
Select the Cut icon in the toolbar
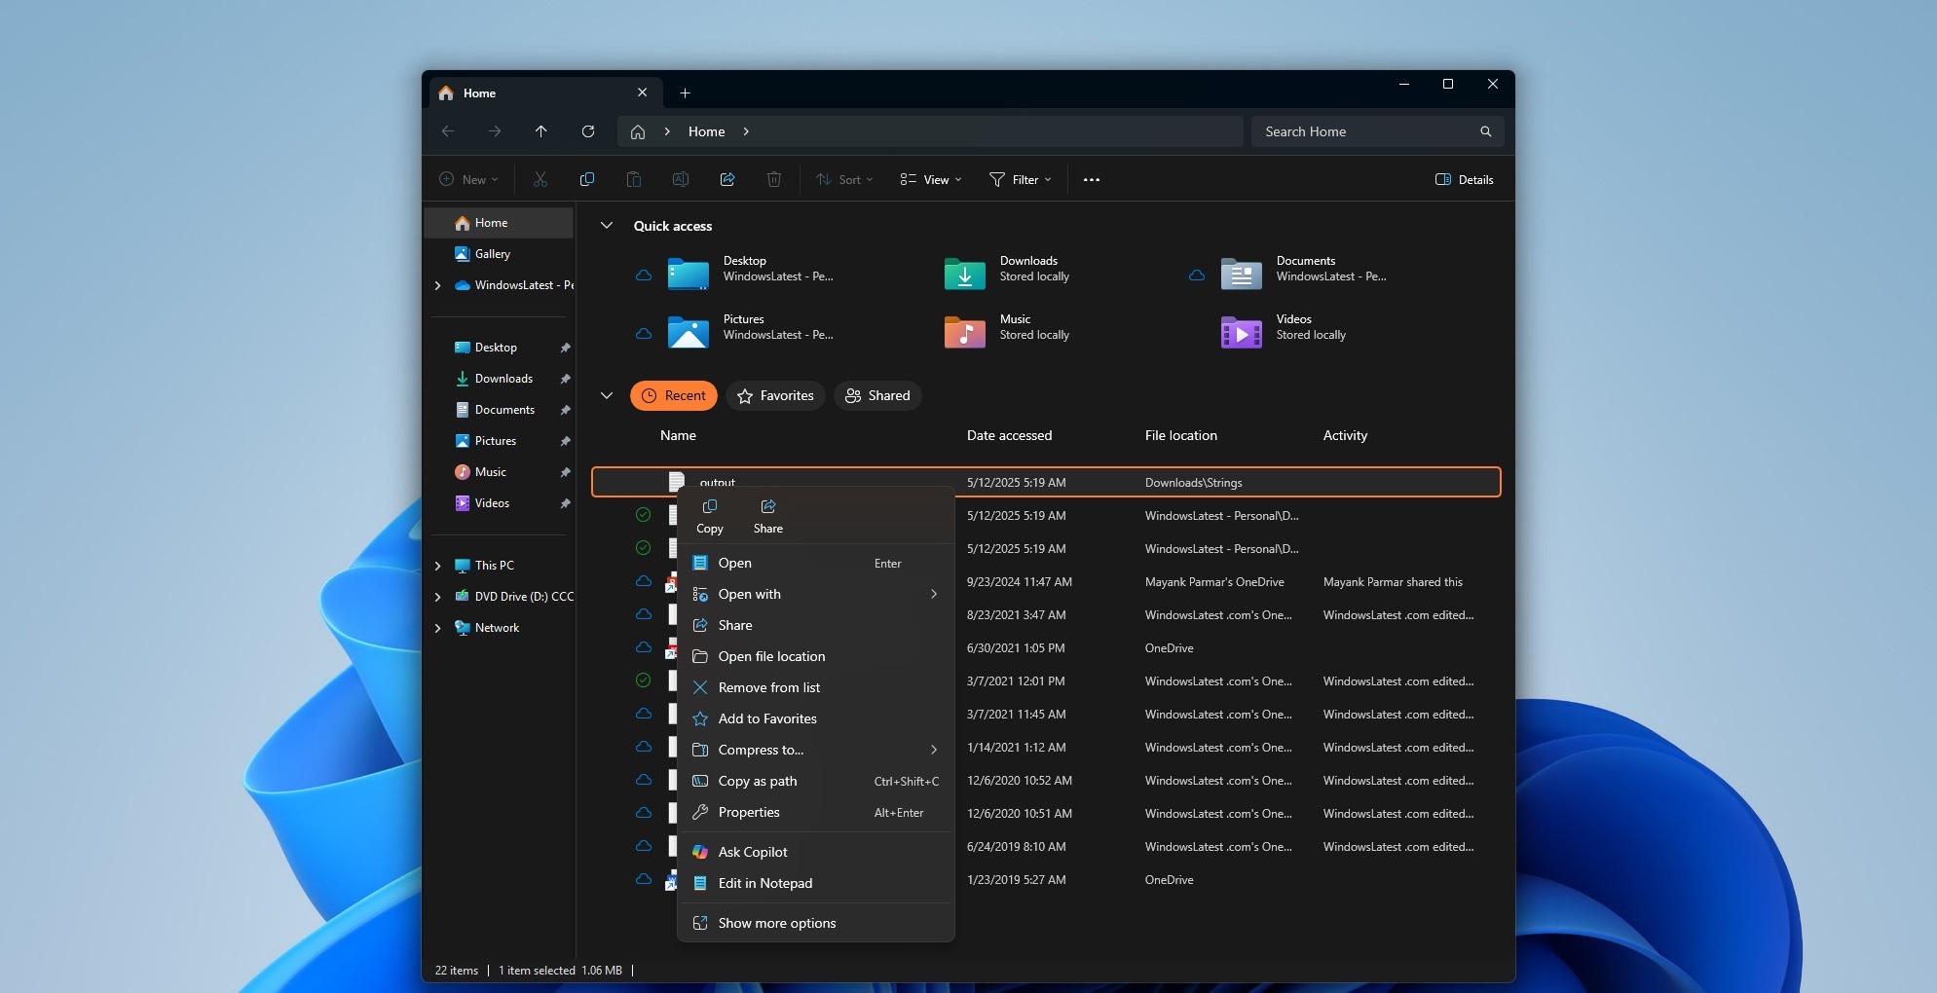coord(541,179)
